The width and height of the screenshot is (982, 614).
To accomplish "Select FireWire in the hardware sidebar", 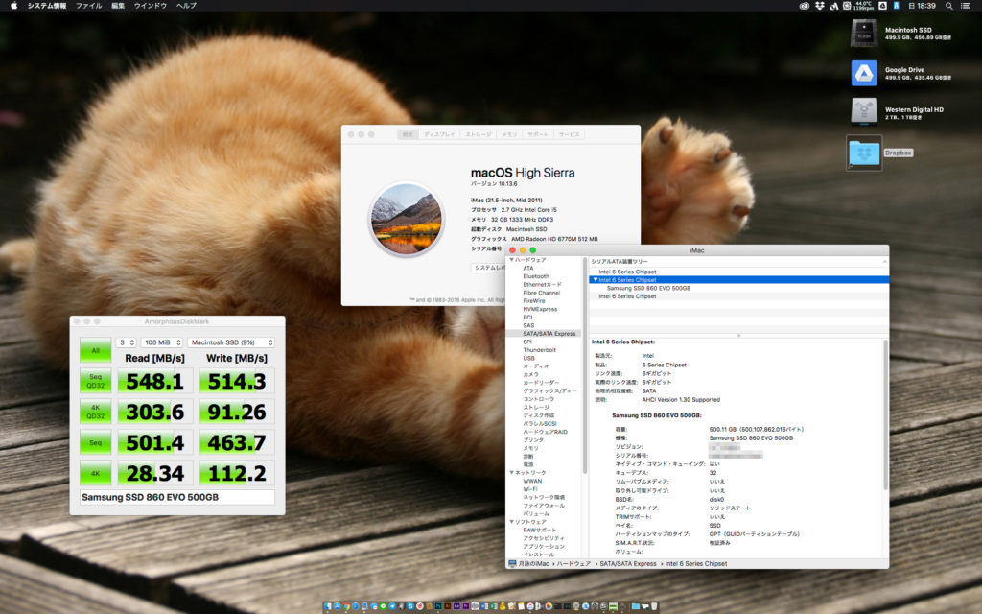I will coord(534,301).
